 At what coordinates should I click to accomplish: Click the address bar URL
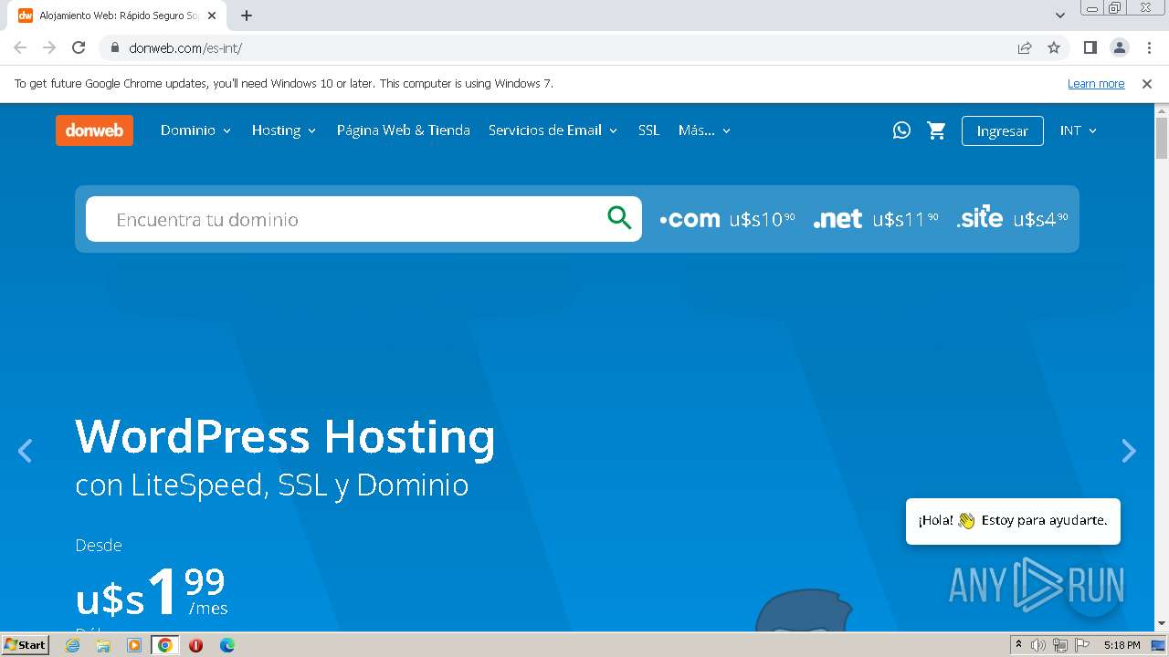(185, 47)
